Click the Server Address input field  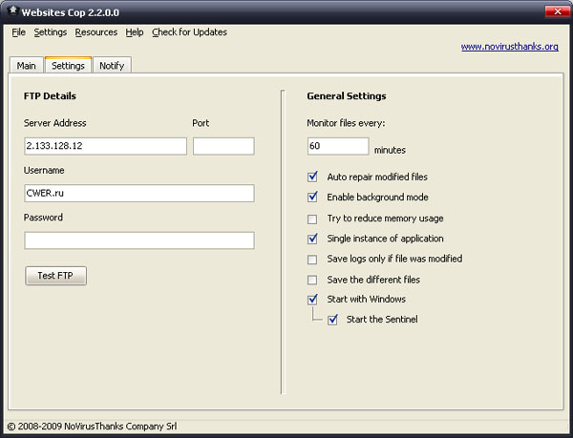tap(106, 146)
